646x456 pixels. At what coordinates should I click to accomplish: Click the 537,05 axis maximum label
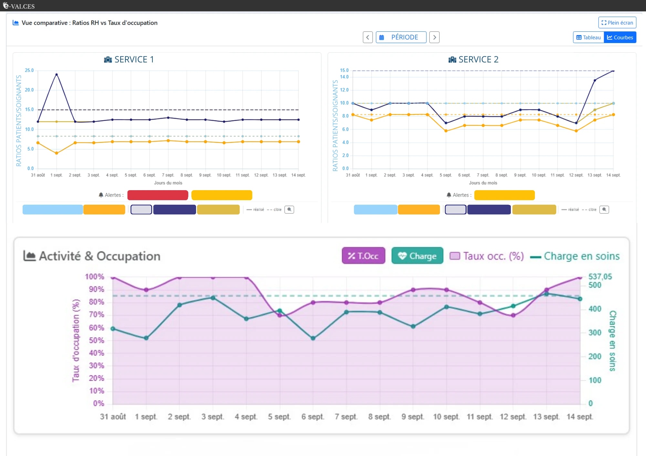pos(600,277)
